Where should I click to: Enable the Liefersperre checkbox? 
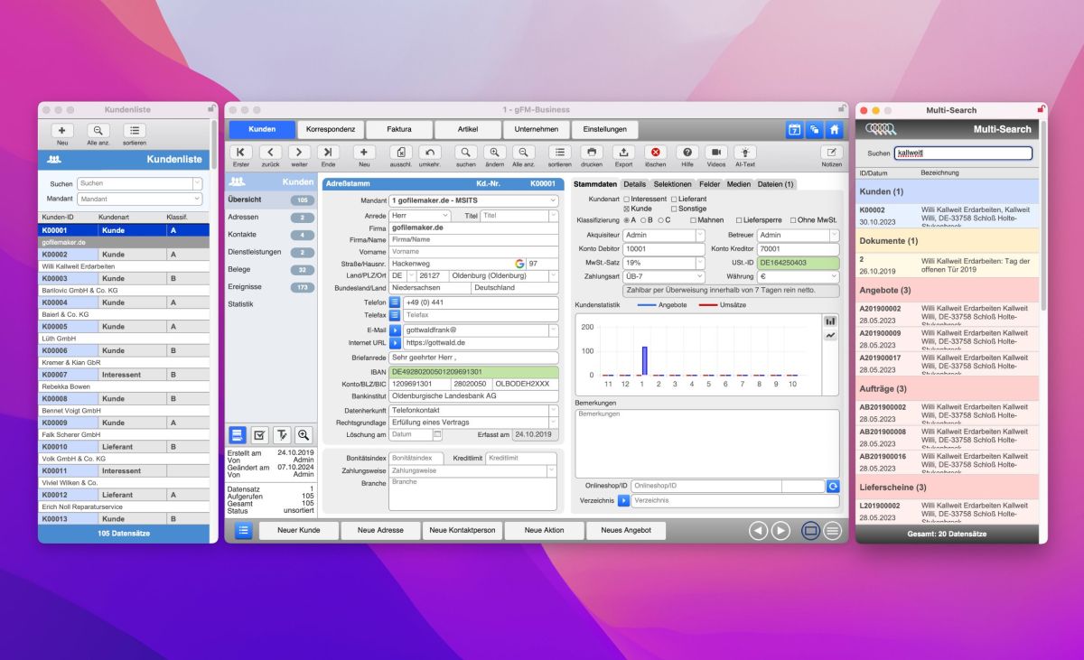click(739, 220)
